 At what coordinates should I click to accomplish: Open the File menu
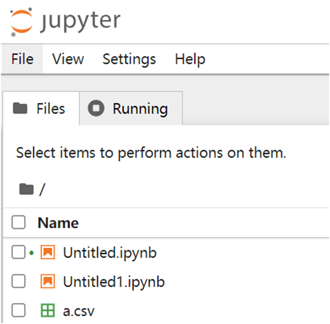[x=22, y=59]
